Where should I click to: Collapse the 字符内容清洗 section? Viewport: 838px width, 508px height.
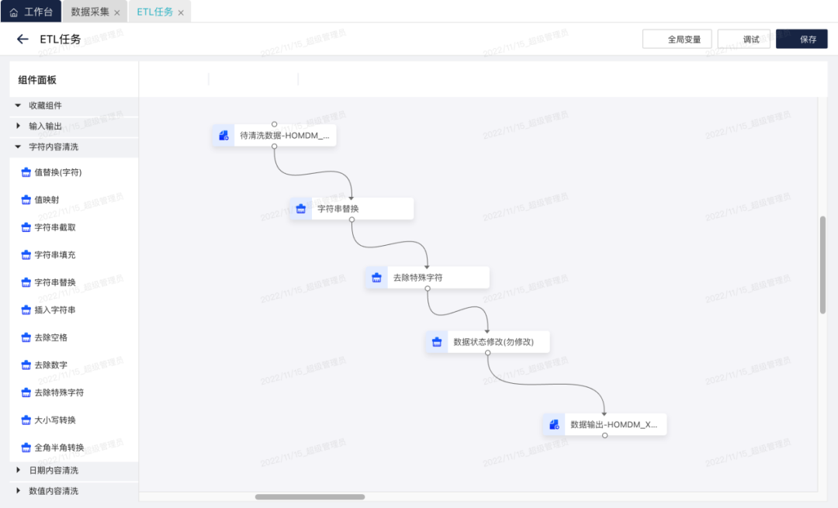point(18,147)
